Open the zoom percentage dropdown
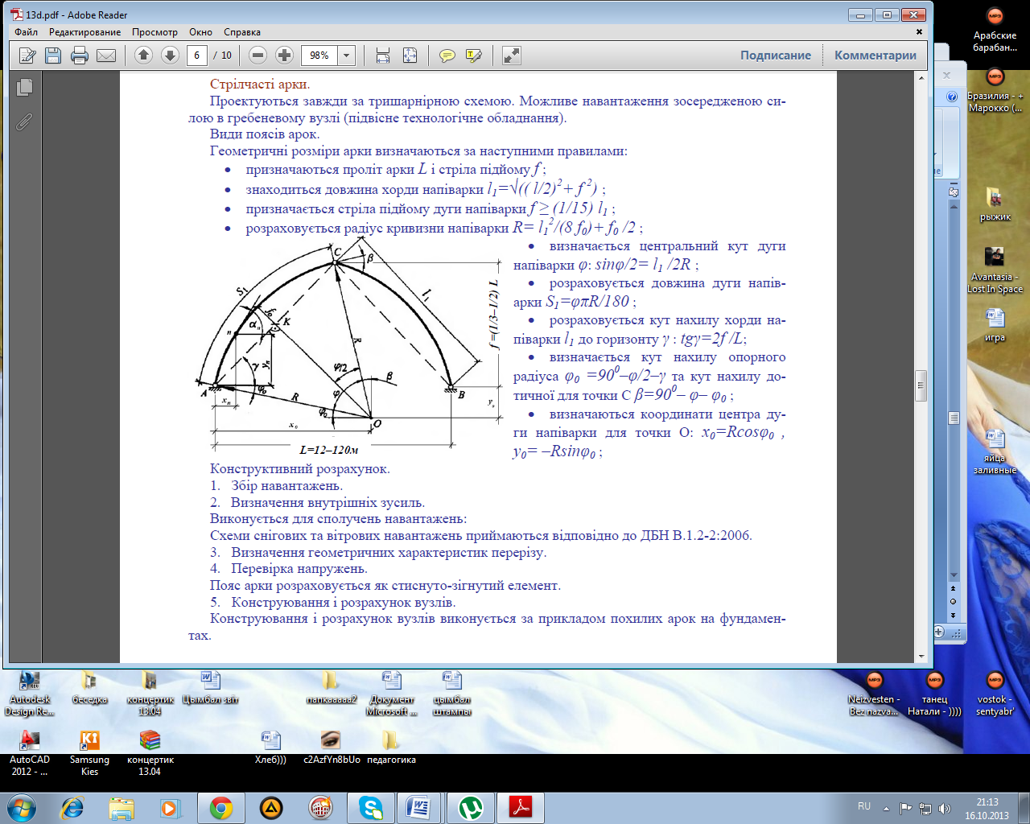This screenshot has width=1030, height=824. tap(347, 56)
